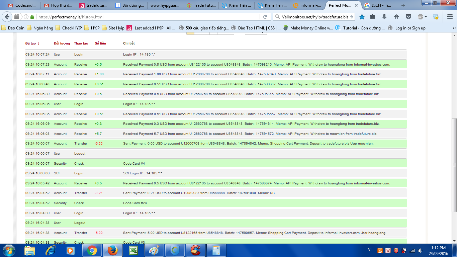Open the Adblock Plus dropdown arrow
The image size is (457, 257).
(426, 17)
